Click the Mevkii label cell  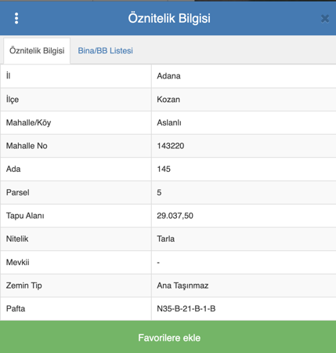click(76, 262)
